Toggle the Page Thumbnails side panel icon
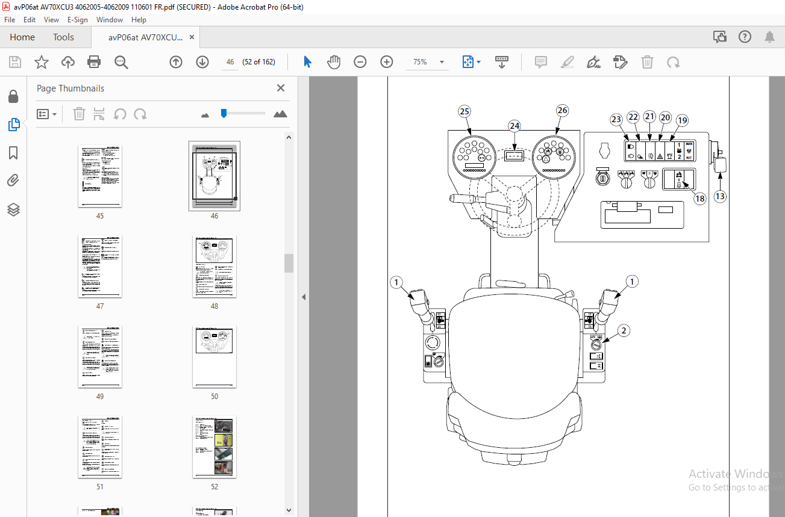This screenshot has height=517, width=785. point(13,125)
